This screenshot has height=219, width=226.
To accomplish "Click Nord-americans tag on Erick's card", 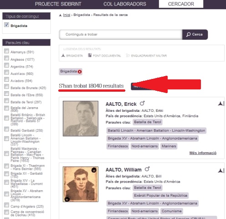I will [144, 146].
